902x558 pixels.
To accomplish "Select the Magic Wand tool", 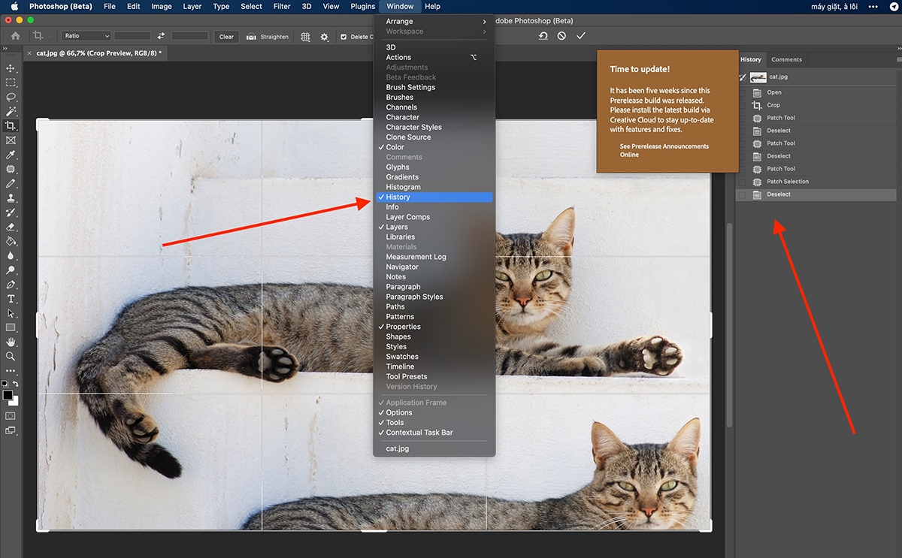I will (11, 111).
